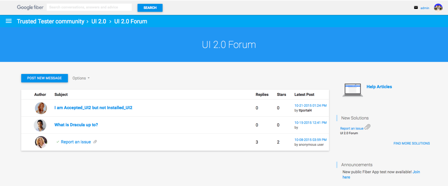Open the hamburger navigation menu

point(9,21)
